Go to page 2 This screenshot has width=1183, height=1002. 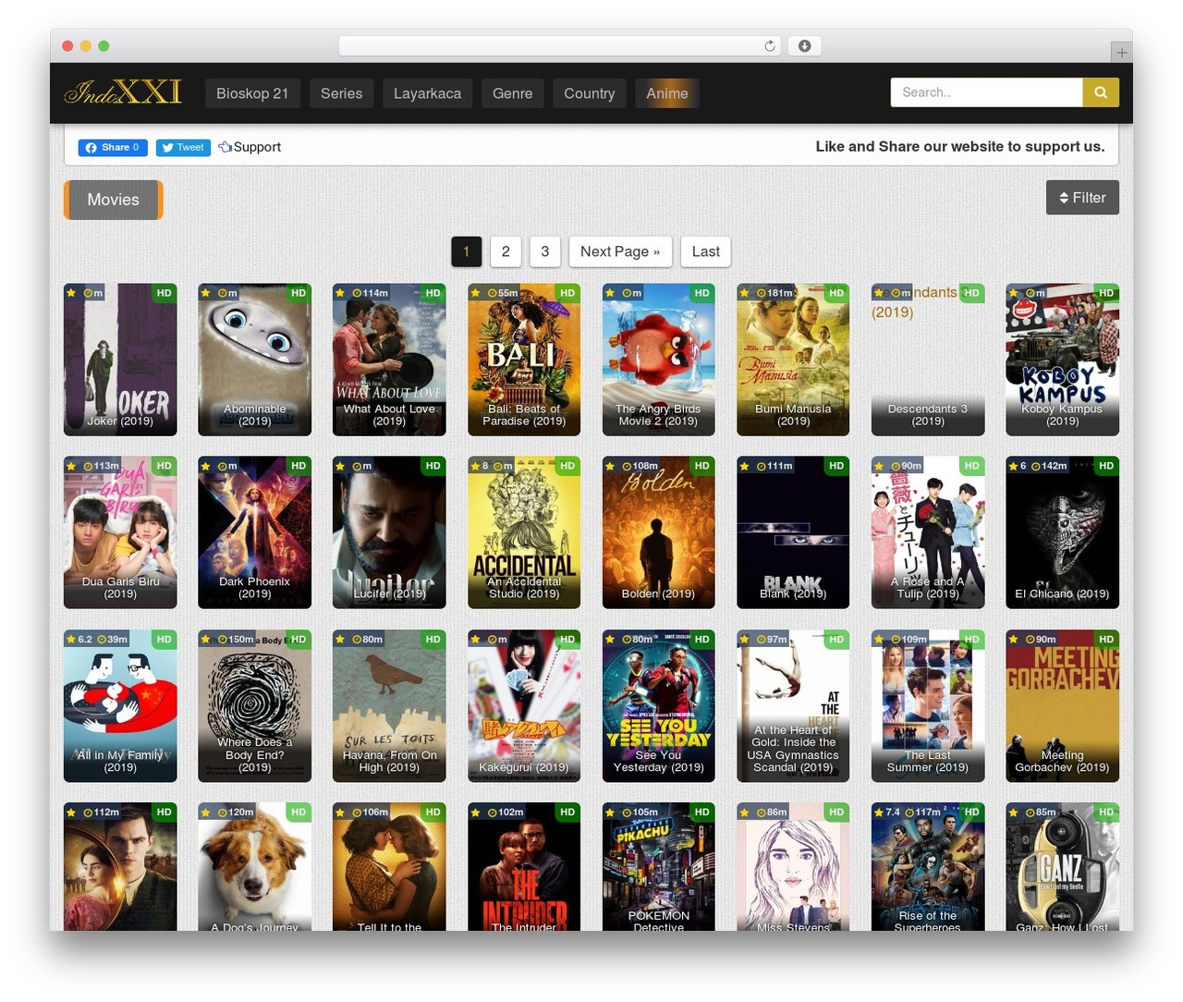[506, 251]
